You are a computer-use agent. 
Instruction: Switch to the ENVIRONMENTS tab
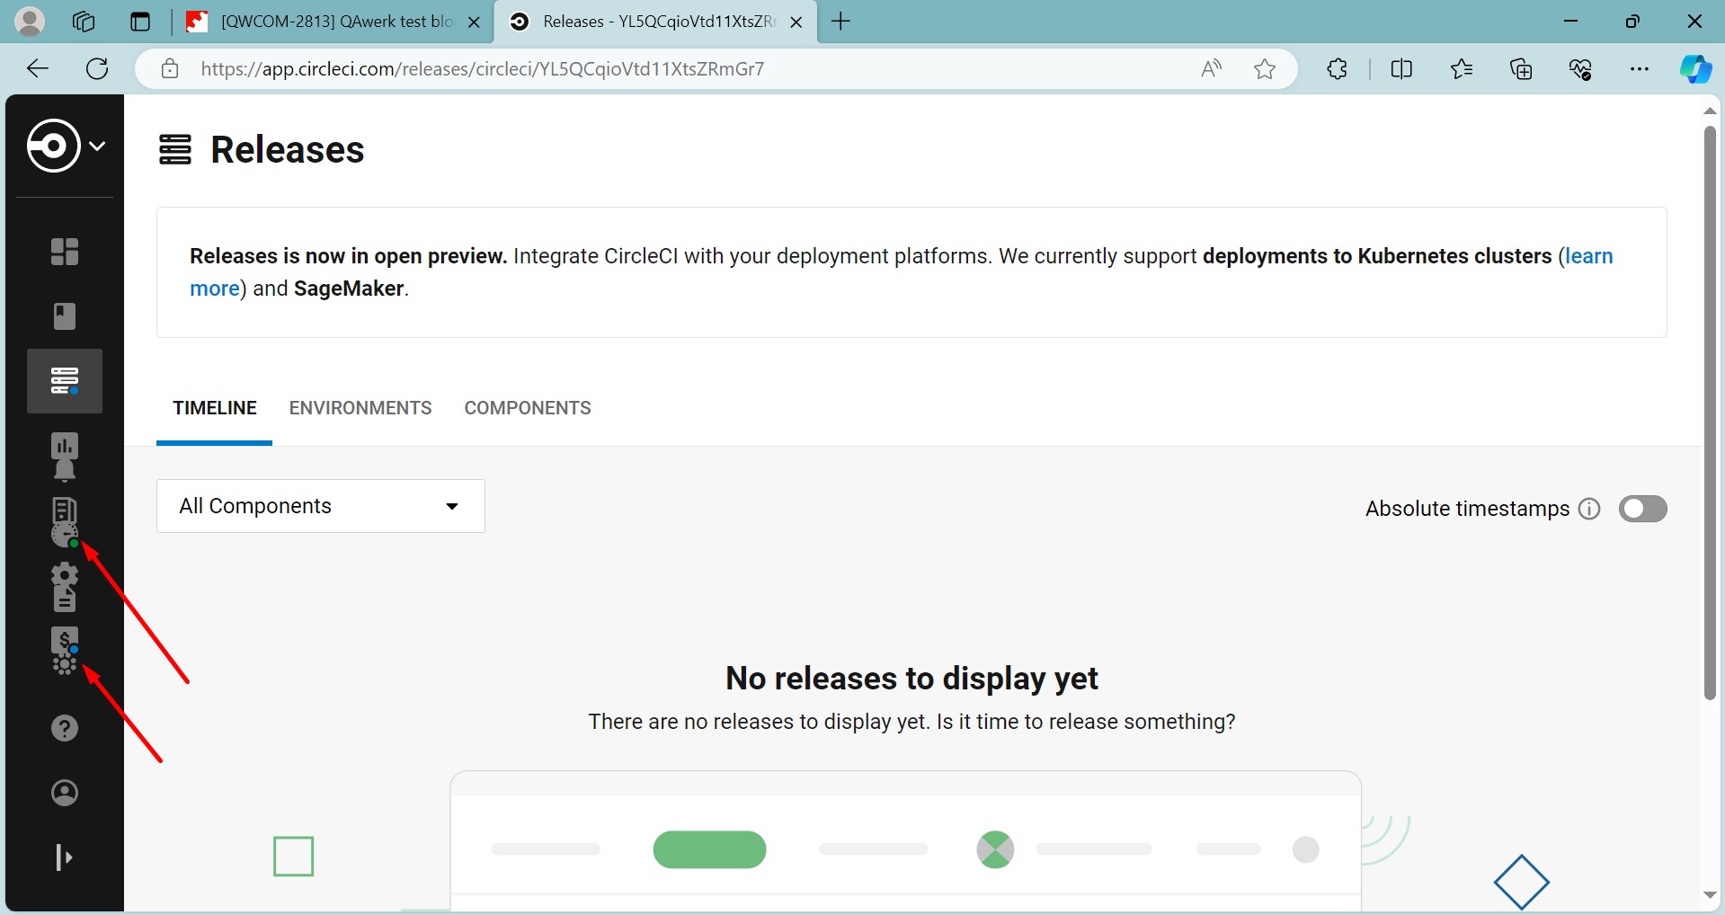360,408
